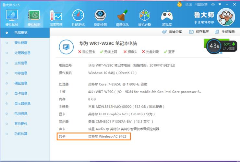Viewport: 240px width, 162px height.
Task: Open 装机必备 essential software cube icon
Action: pyautogui.click(x=145, y=18)
